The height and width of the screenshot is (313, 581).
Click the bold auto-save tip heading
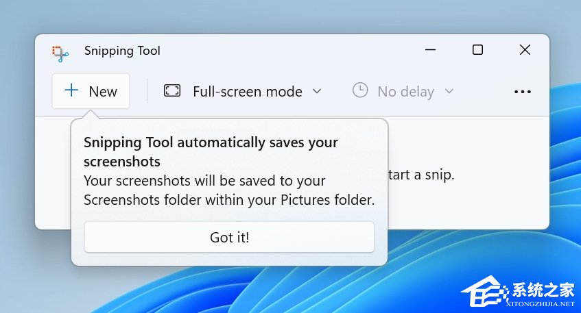click(x=211, y=151)
